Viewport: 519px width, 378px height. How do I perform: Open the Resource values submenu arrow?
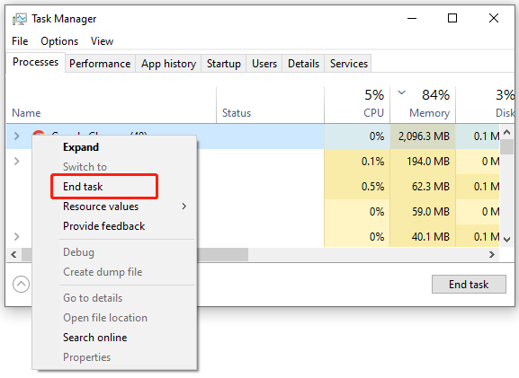click(x=184, y=207)
